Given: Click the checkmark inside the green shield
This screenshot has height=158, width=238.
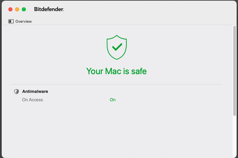Looking at the screenshot, I should (x=117, y=47).
